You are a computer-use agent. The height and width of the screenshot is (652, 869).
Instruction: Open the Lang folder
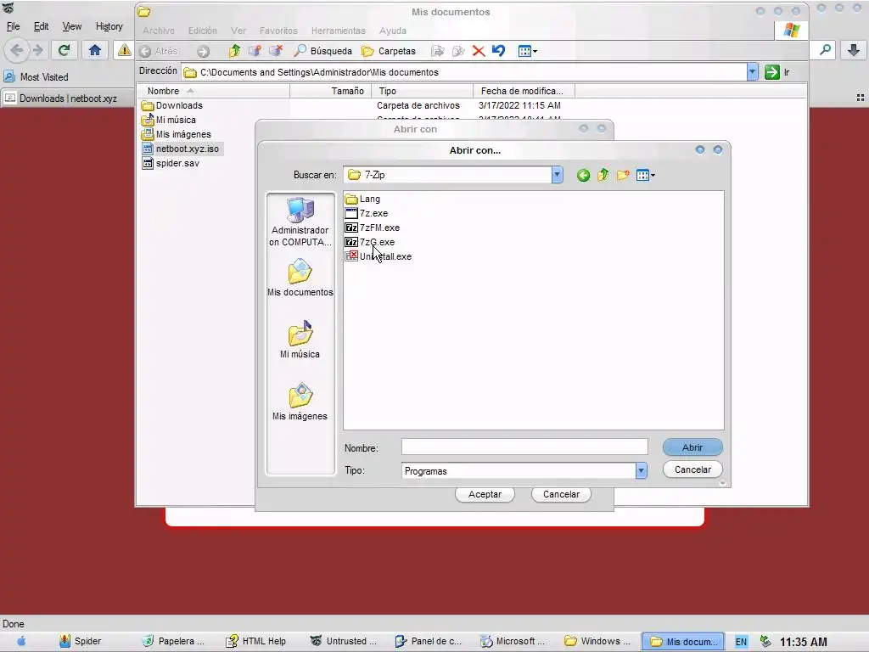pyautogui.click(x=362, y=199)
